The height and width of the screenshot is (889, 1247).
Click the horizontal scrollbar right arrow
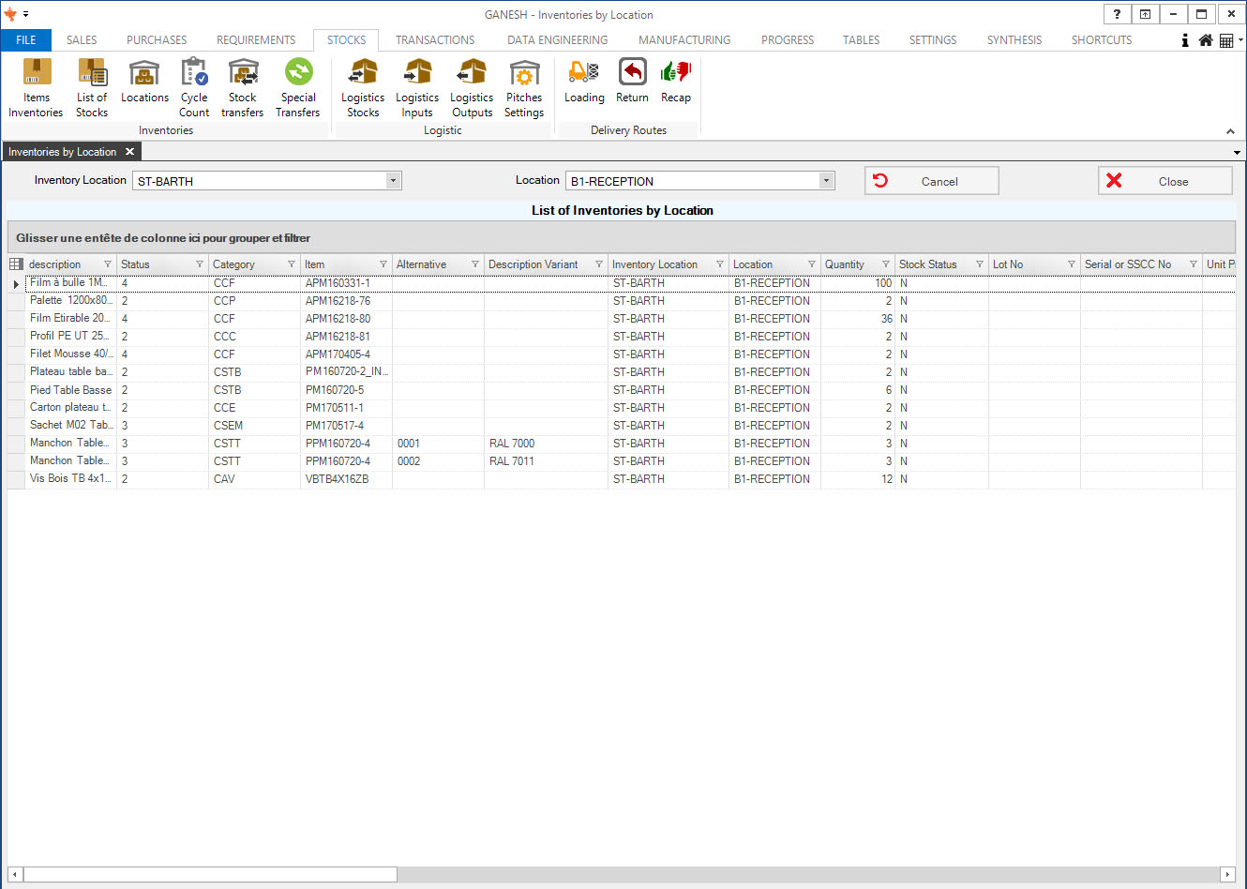click(x=1227, y=875)
